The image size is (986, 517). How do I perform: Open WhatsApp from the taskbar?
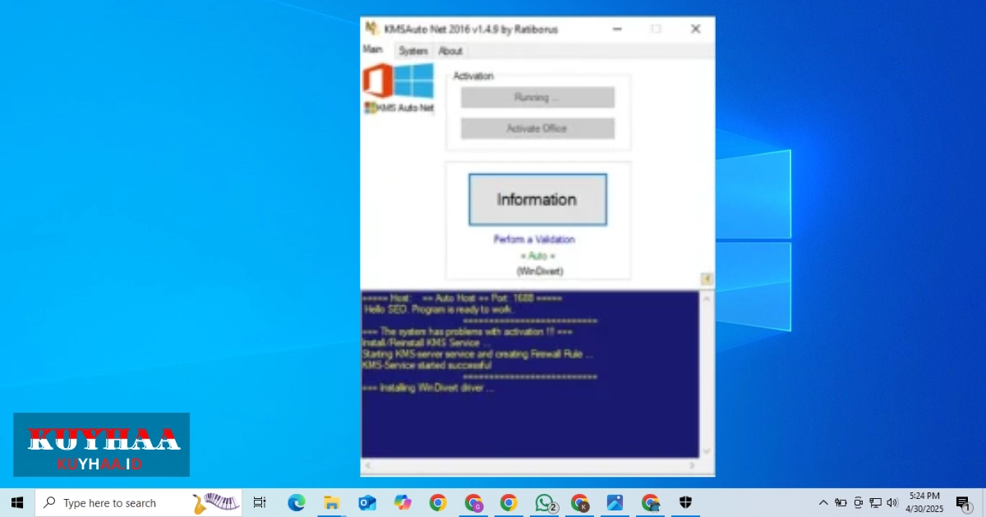point(545,503)
